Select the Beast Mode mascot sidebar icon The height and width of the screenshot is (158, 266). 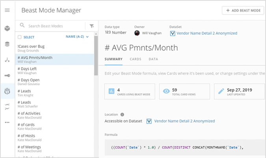[7, 91]
